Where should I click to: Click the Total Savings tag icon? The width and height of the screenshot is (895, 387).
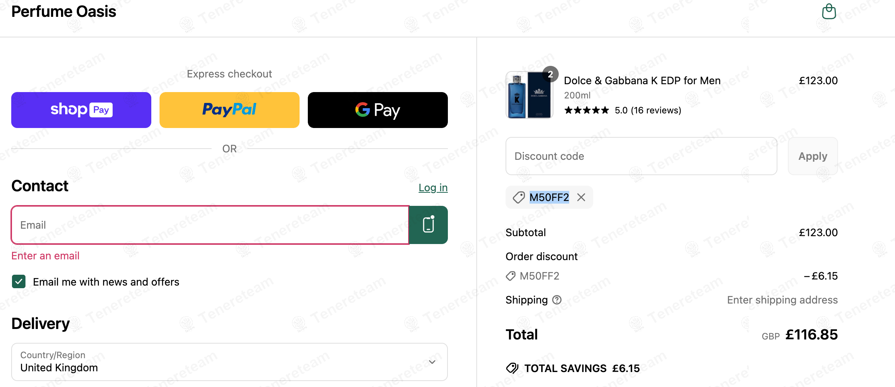pos(512,368)
